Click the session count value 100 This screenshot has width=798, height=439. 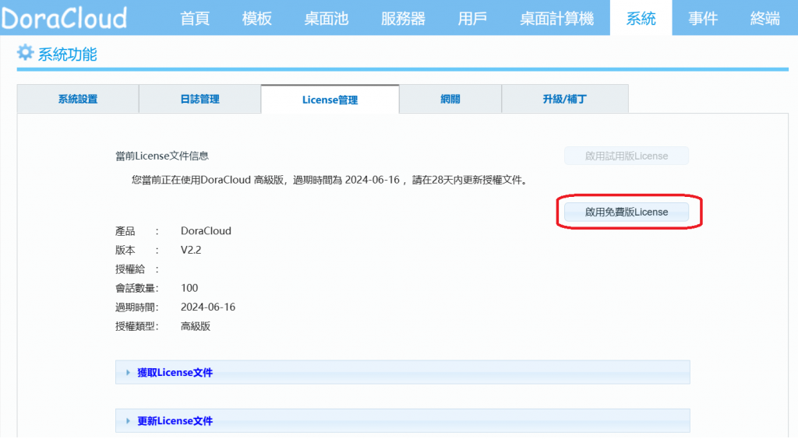(x=189, y=288)
